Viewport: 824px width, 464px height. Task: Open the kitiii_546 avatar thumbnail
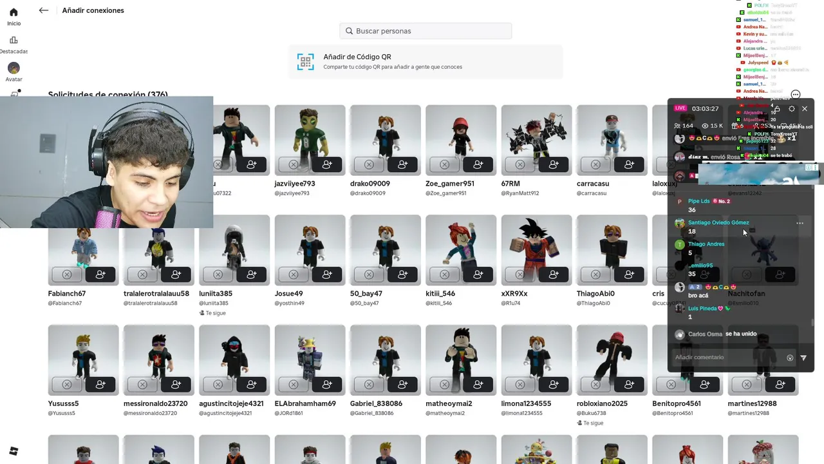pyautogui.click(x=461, y=250)
